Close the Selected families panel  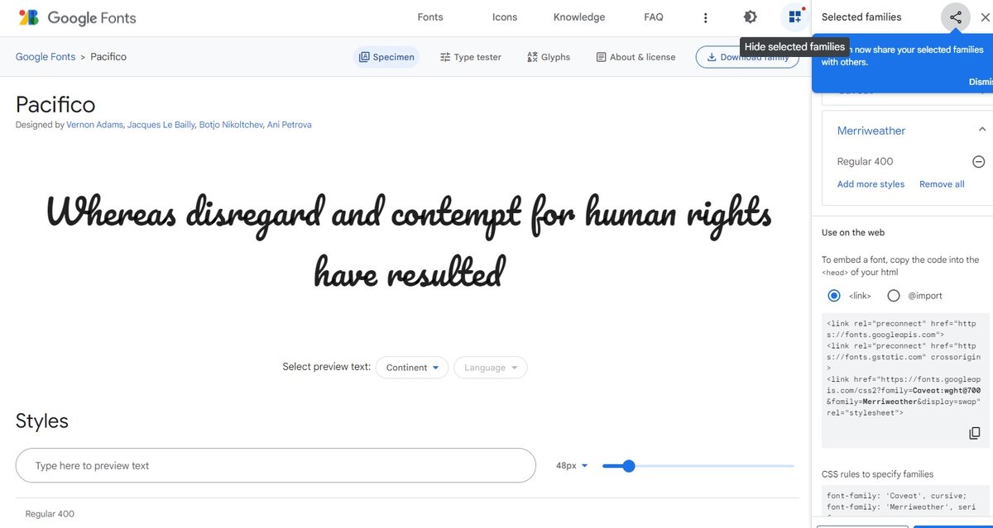[985, 17]
